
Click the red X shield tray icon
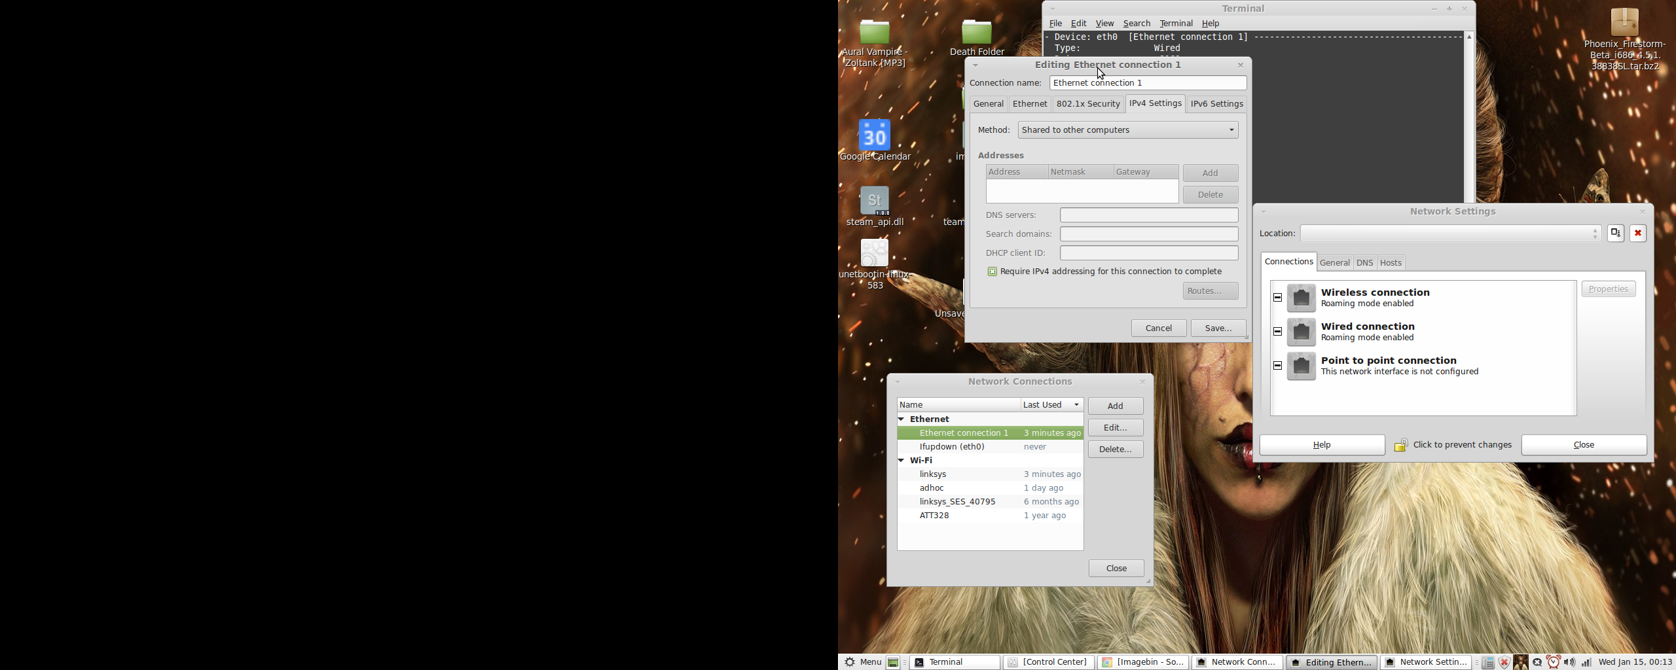(1504, 662)
